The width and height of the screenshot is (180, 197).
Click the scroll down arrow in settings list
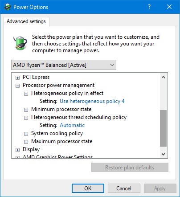[x=164, y=154]
